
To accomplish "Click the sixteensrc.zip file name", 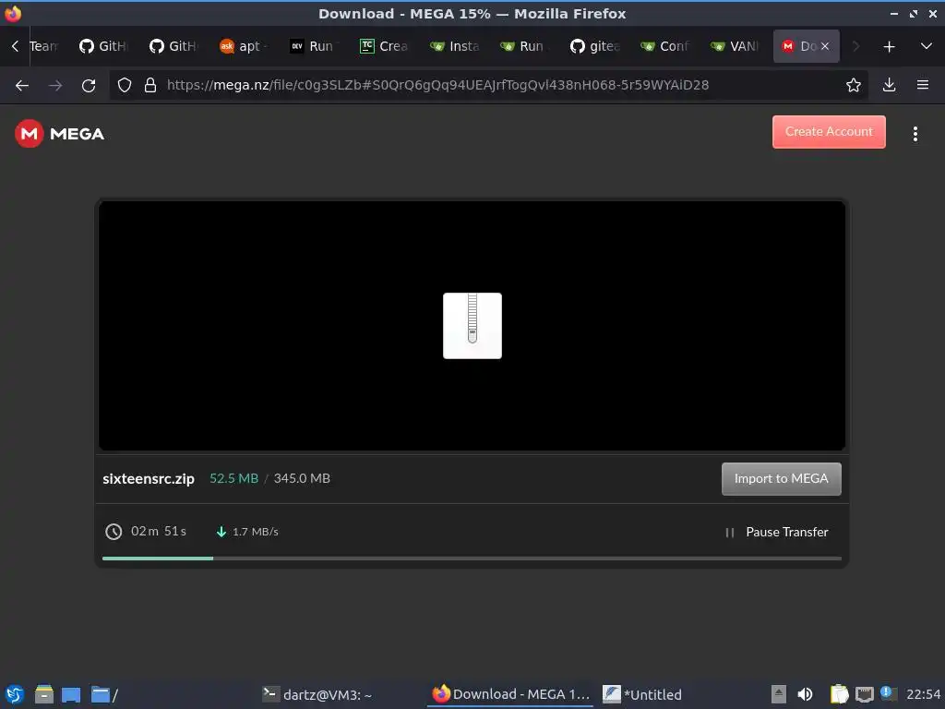I will 149,479.
